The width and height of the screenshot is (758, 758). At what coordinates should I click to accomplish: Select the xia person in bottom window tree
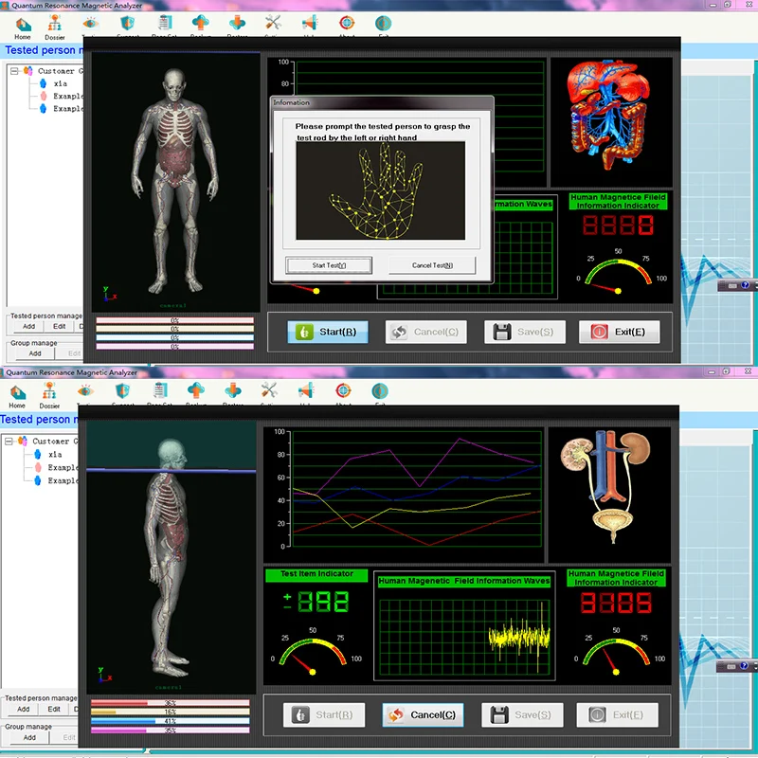[x=49, y=455]
